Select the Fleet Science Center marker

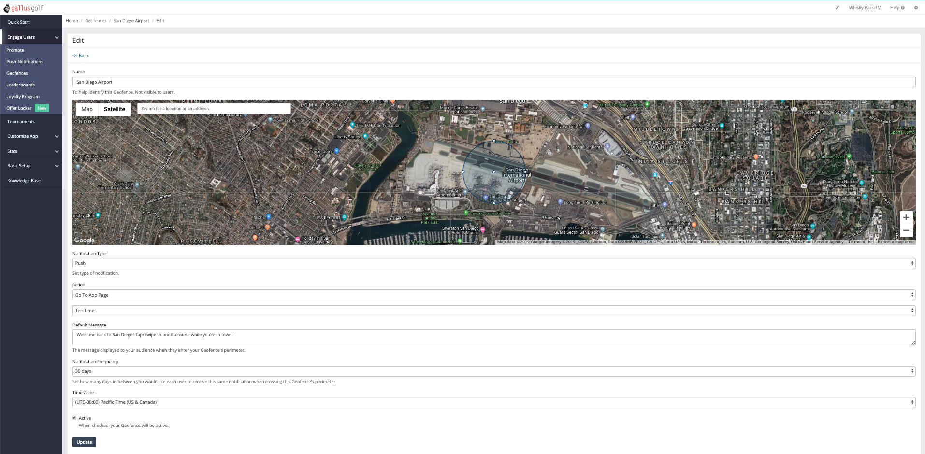pos(865,197)
